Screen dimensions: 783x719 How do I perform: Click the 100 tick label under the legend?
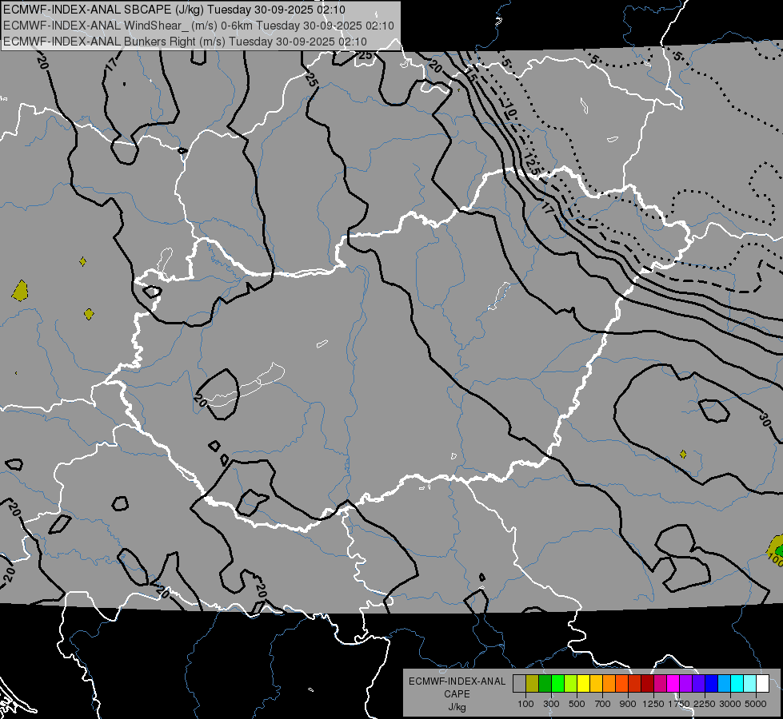click(525, 704)
